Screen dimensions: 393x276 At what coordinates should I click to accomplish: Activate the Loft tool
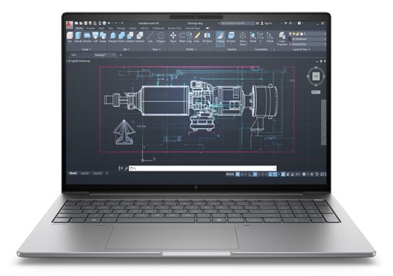(95, 37)
